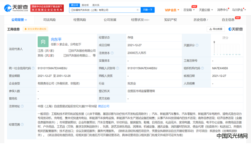
Task: Click the HOT badge on 自主信息
Action: [x=238, y=18]
